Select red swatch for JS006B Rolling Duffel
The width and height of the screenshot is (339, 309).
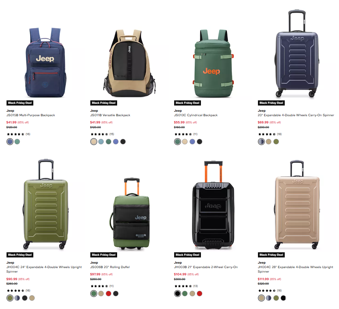(109, 294)
